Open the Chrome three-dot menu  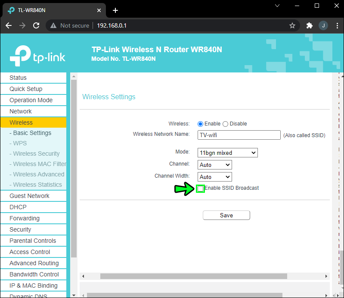pos(337,25)
